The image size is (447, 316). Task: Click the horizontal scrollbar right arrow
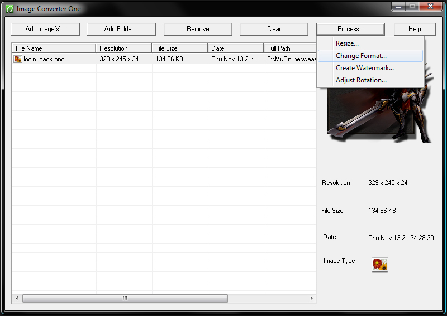point(312,299)
